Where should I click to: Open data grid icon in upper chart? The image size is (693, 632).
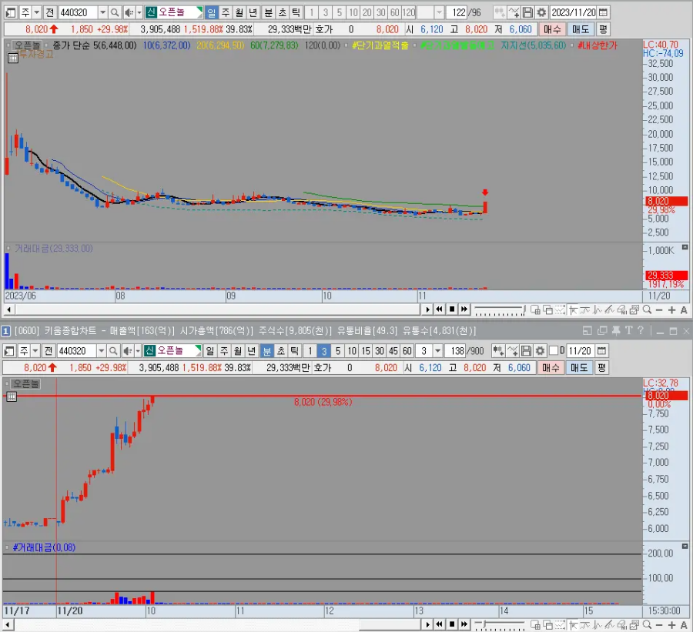(13, 58)
